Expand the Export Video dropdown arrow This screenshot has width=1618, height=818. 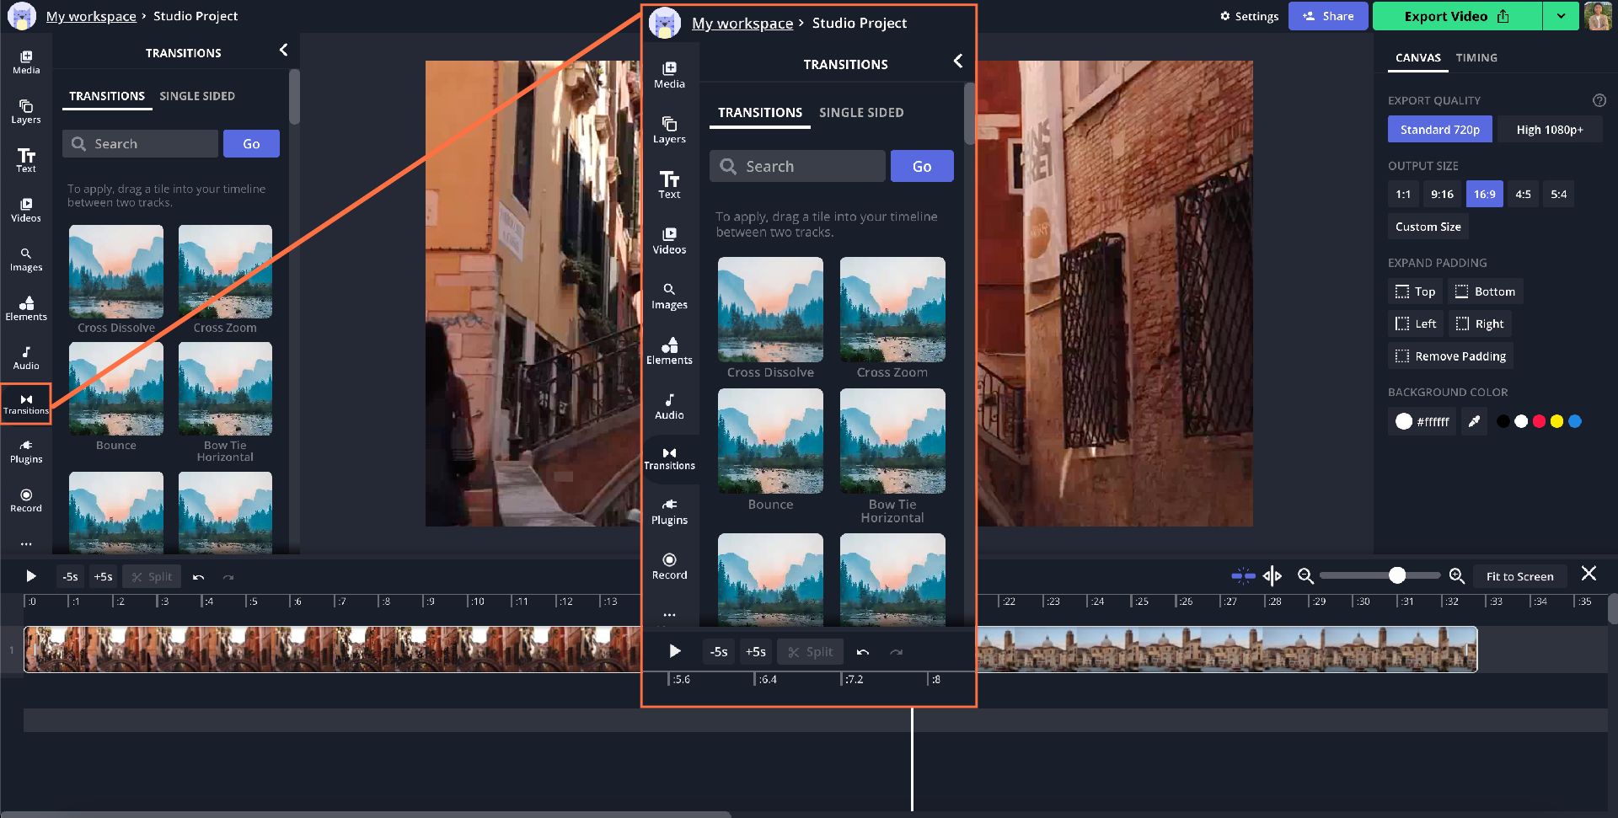tap(1561, 16)
